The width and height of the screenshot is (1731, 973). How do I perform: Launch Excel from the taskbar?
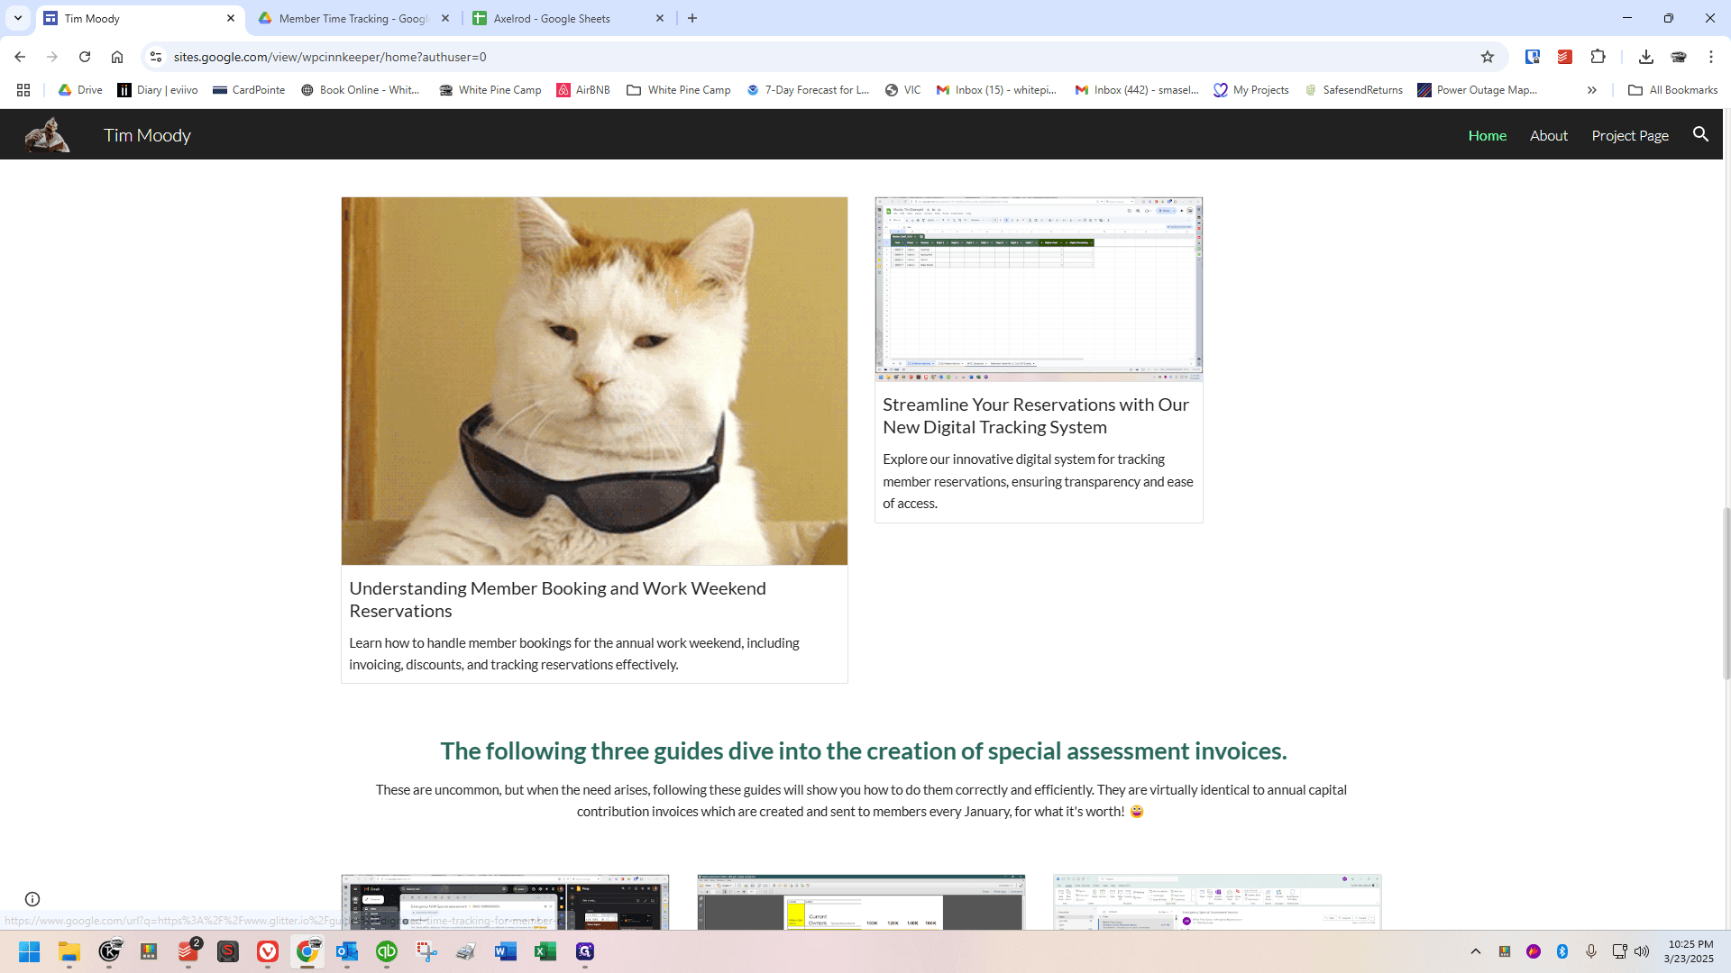click(x=545, y=951)
